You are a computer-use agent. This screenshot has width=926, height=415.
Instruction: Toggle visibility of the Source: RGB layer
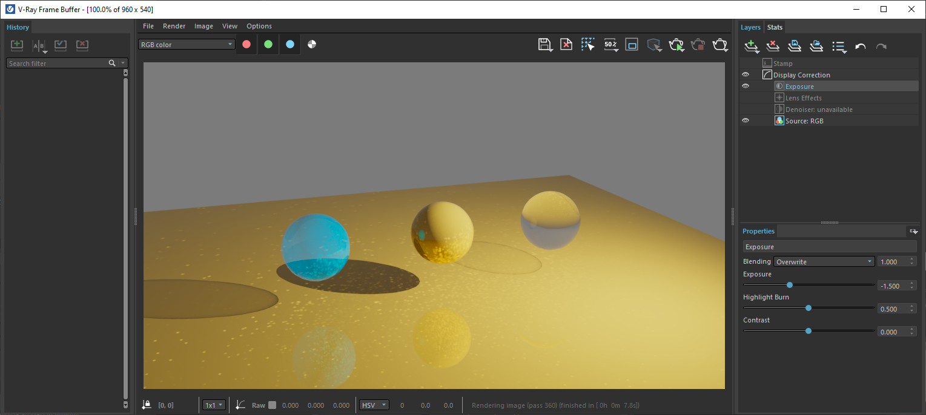point(746,121)
